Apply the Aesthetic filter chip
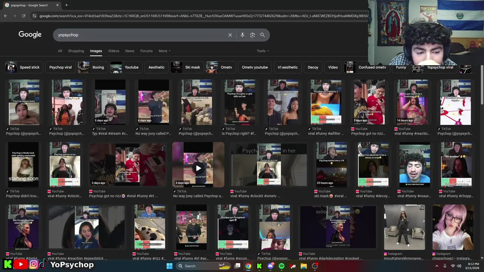Screen dimensions: 484x272 [157, 67]
